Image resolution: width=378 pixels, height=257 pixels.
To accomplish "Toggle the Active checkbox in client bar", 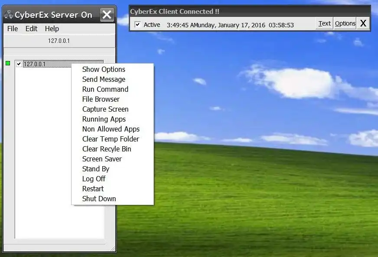I will click(x=137, y=25).
